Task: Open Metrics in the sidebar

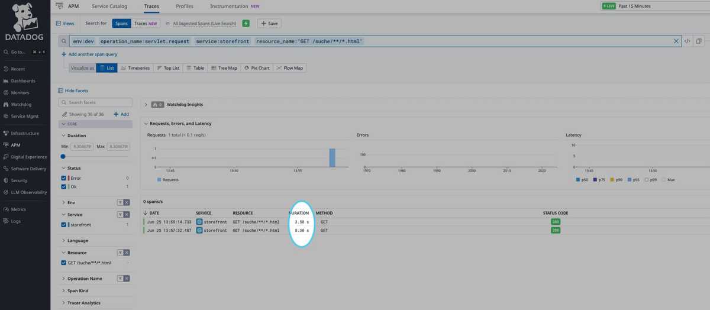Action: (x=18, y=209)
